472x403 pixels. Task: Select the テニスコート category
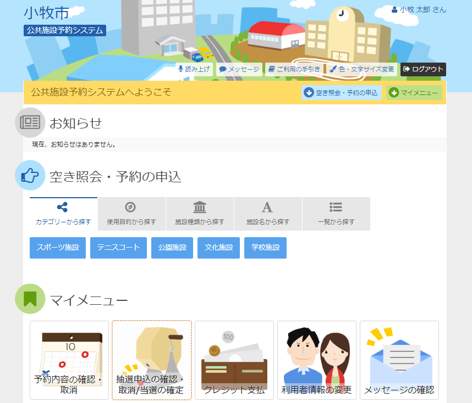pyautogui.click(x=118, y=248)
